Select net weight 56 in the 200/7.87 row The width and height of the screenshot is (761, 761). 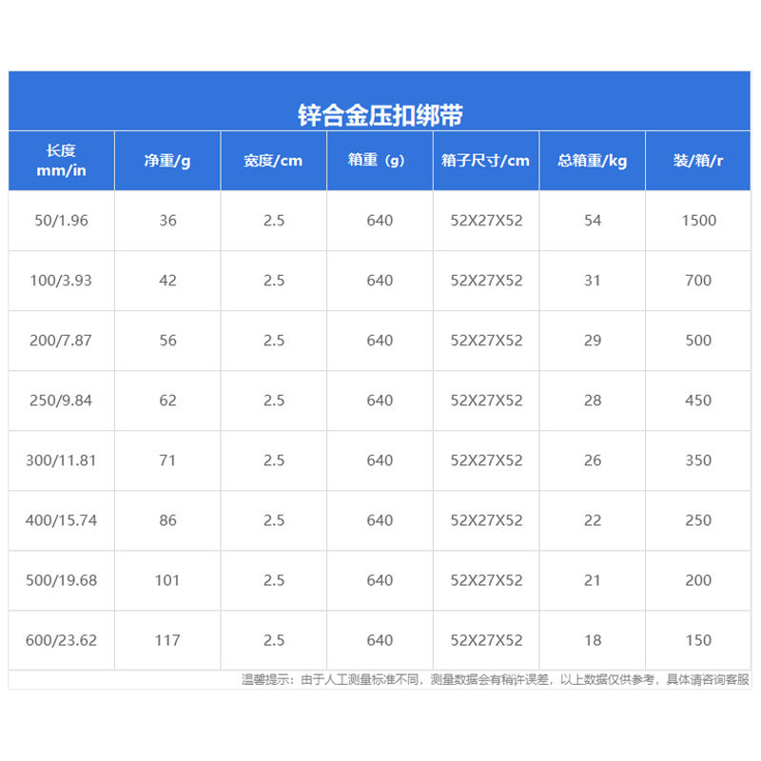[x=168, y=341]
